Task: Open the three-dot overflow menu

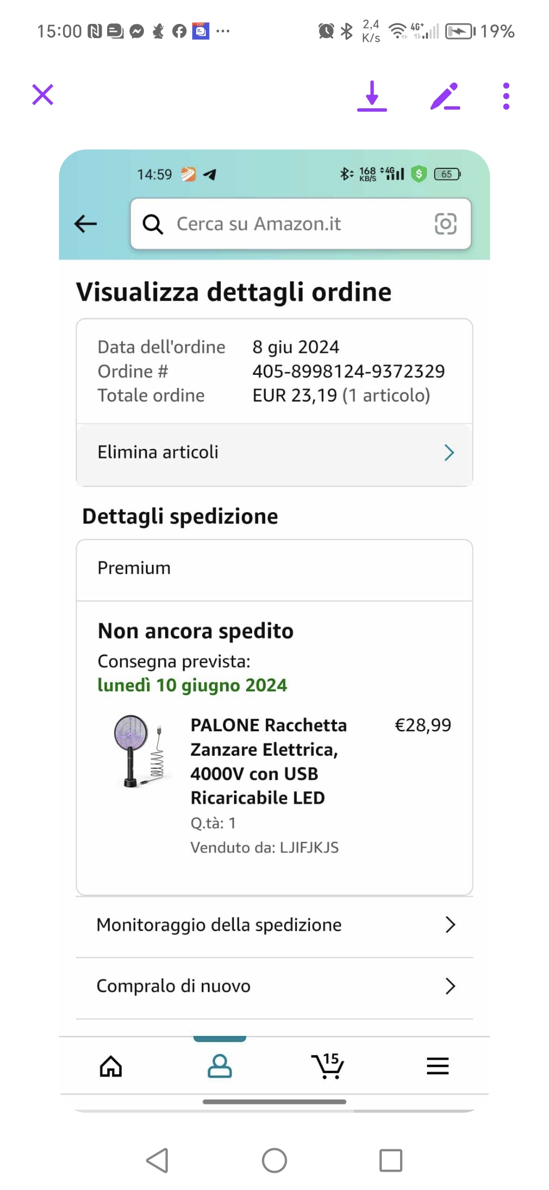Action: coord(506,96)
